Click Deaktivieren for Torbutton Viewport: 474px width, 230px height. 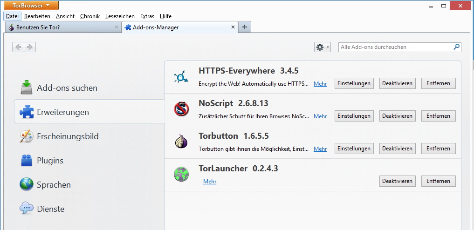398,149
